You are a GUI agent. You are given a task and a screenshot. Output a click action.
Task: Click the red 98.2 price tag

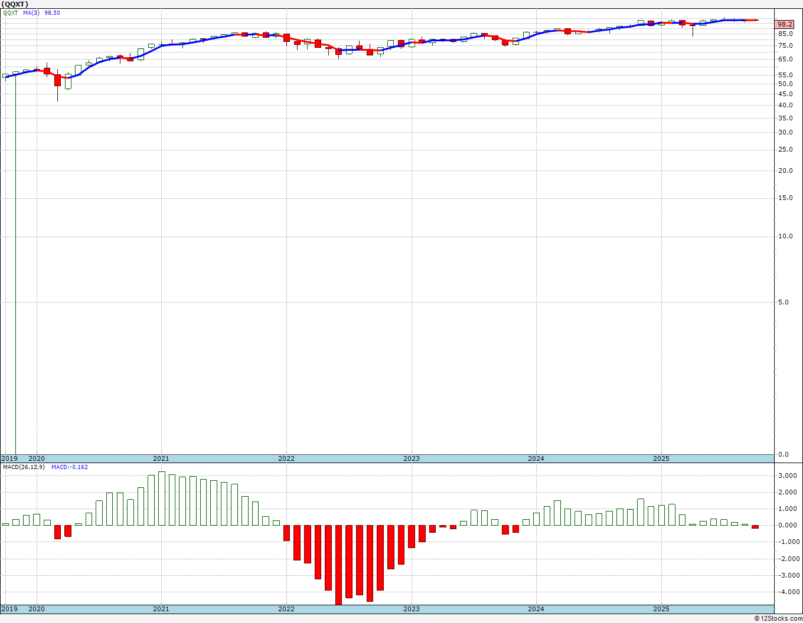pyautogui.click(x=785, y=24)
